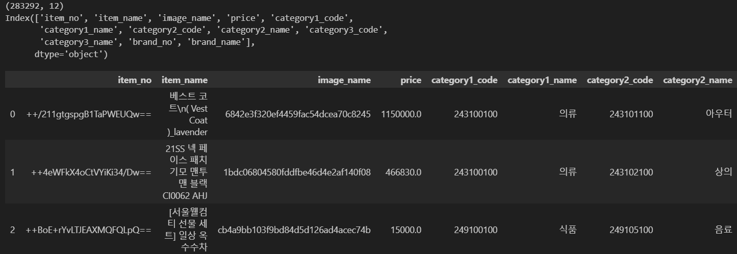
Task: Select category2_name value 상의
Action: click(x=724, y=172)
